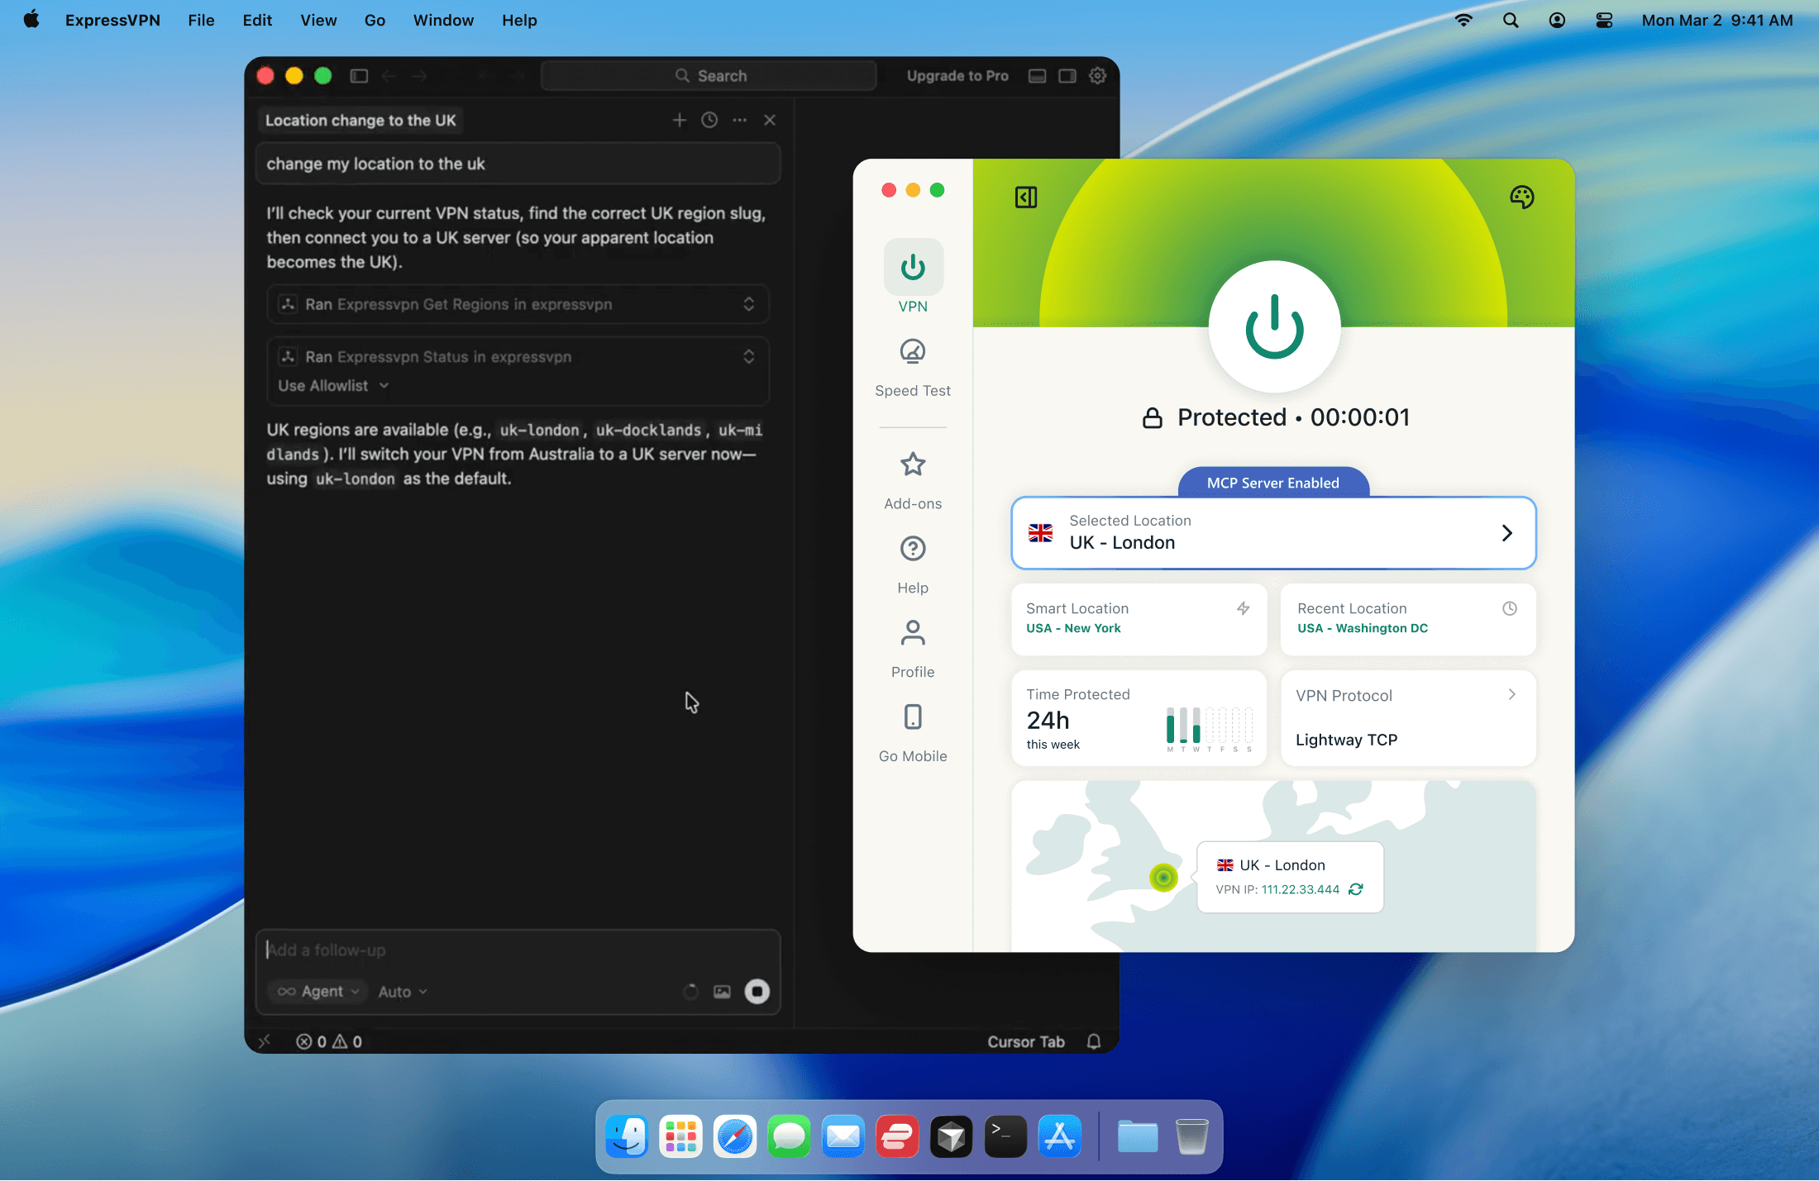The image size is (1819, 1181).
Task: Open the Window menu in menu bar
Action: click(x=443, y=21)
